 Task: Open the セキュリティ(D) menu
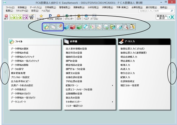click(x=22, y=11)
